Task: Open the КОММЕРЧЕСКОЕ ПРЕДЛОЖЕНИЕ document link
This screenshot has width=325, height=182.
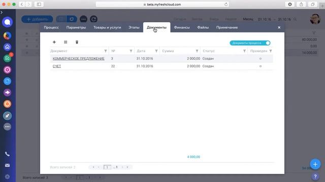Action: (79, 59)
